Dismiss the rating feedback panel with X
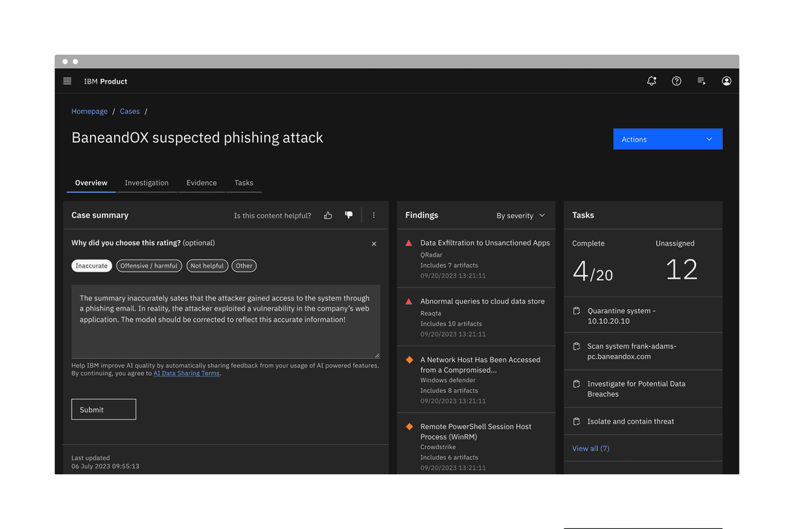Image resolution: width=794 pixels, height=529 pixels. point(374,243)
